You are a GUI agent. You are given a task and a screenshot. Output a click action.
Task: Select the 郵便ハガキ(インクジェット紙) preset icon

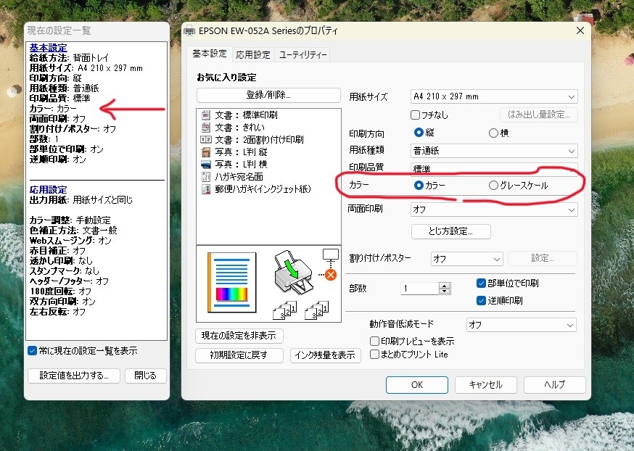[x=206, y=189]
